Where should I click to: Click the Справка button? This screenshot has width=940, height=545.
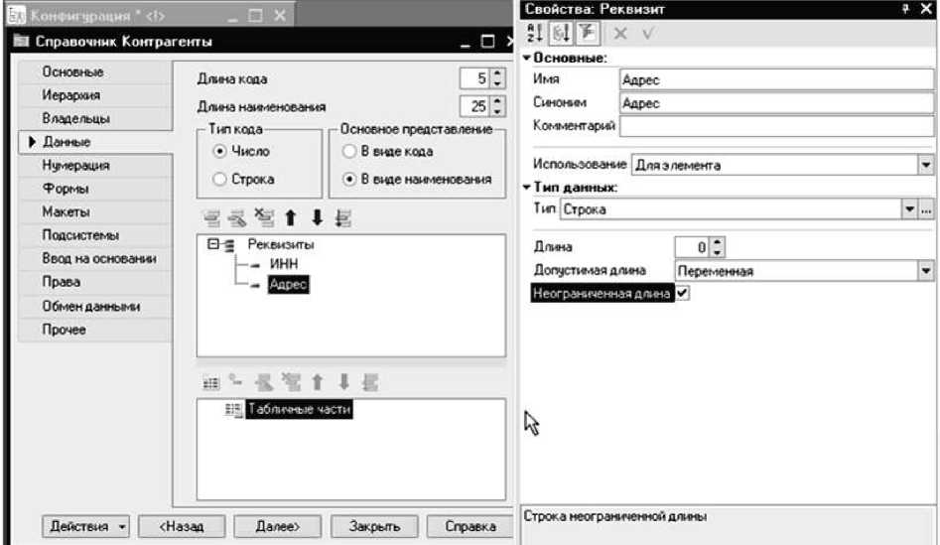[x=470, y=527]
